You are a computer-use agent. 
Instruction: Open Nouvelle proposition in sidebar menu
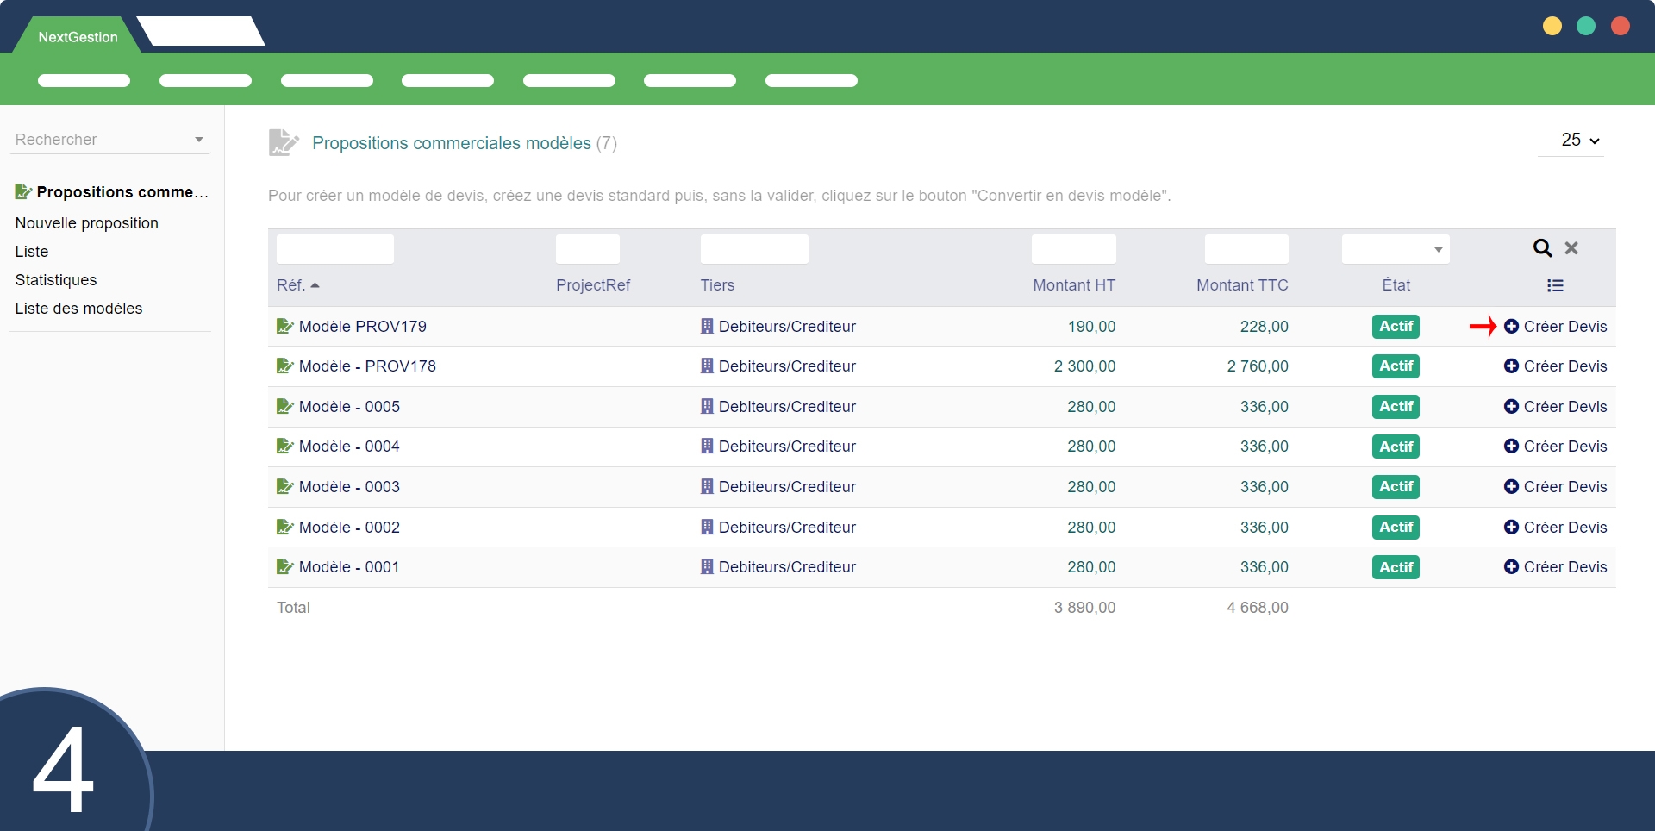click(87, 223)
